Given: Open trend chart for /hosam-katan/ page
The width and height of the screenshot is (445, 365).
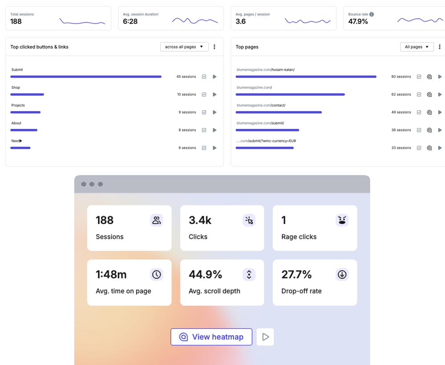Looking at the screenshot, I should (x=419, y=76).
